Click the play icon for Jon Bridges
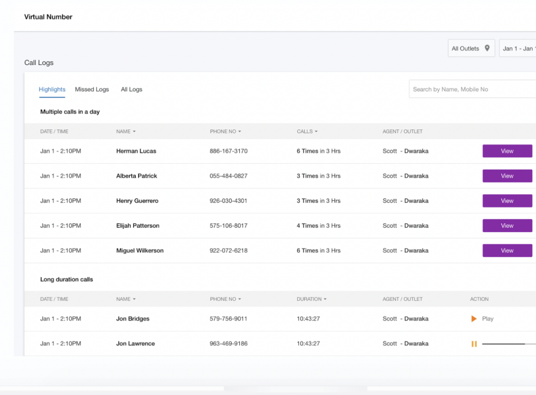 coord(474,319)
